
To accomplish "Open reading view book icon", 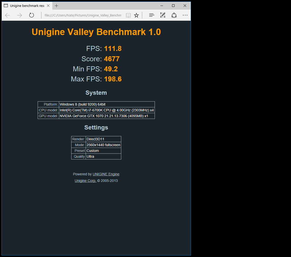I will tap(128, 15).
